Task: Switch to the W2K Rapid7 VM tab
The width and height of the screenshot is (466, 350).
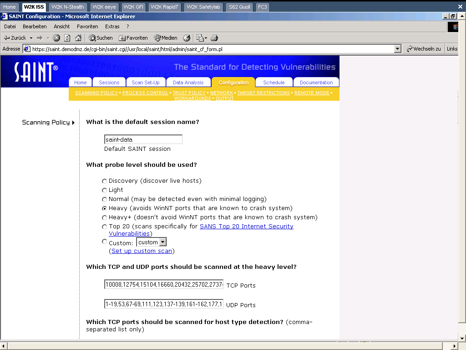Action: click(x=164, y=7)
